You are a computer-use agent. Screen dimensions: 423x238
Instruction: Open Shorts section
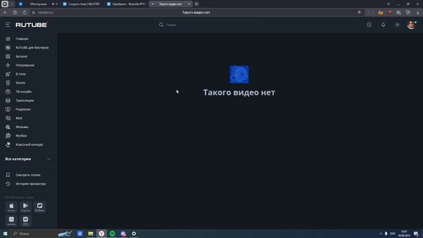pos(20,83)
